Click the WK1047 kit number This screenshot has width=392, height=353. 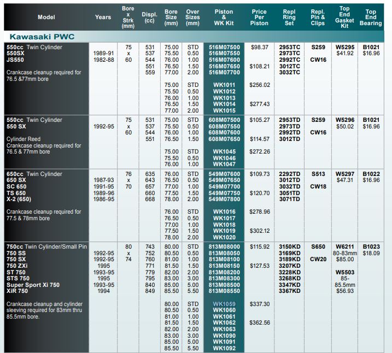click(x=224, y=164)
